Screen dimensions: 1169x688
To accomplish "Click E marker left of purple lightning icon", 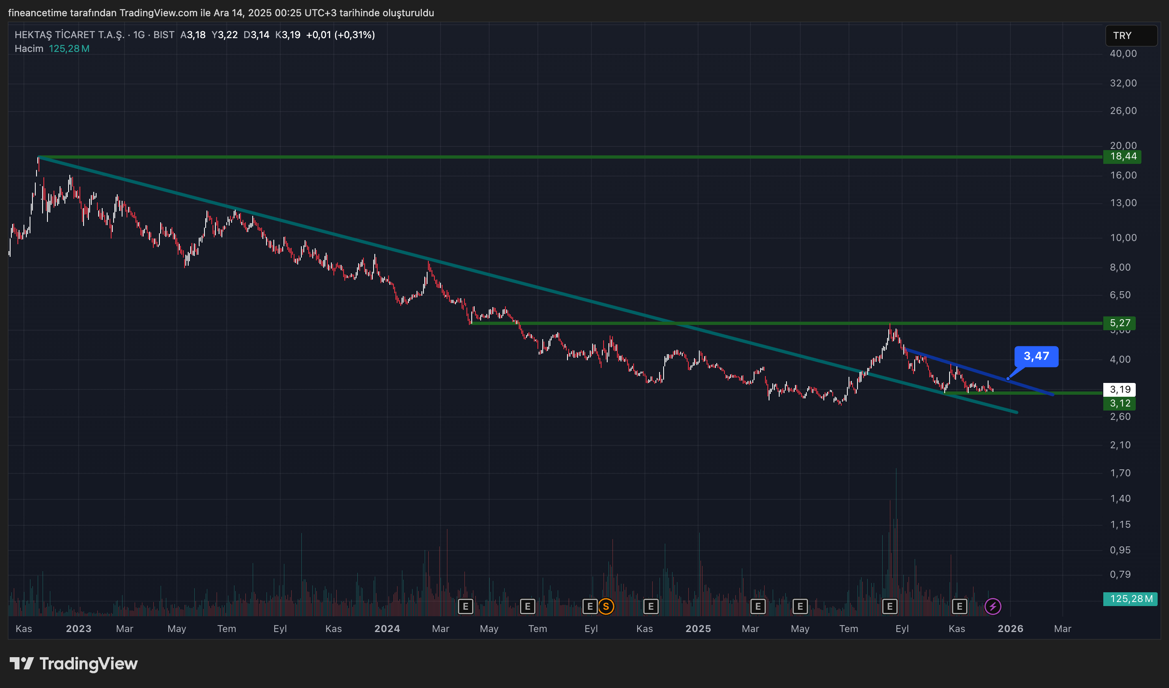I will click(959, 606).
